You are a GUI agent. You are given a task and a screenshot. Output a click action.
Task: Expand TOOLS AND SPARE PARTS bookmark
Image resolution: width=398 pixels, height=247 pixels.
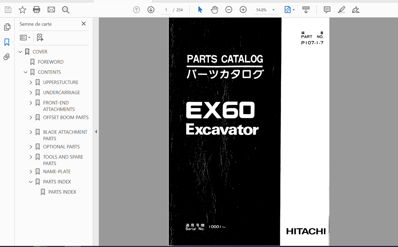pyautogui.click(x=31, y=157)
